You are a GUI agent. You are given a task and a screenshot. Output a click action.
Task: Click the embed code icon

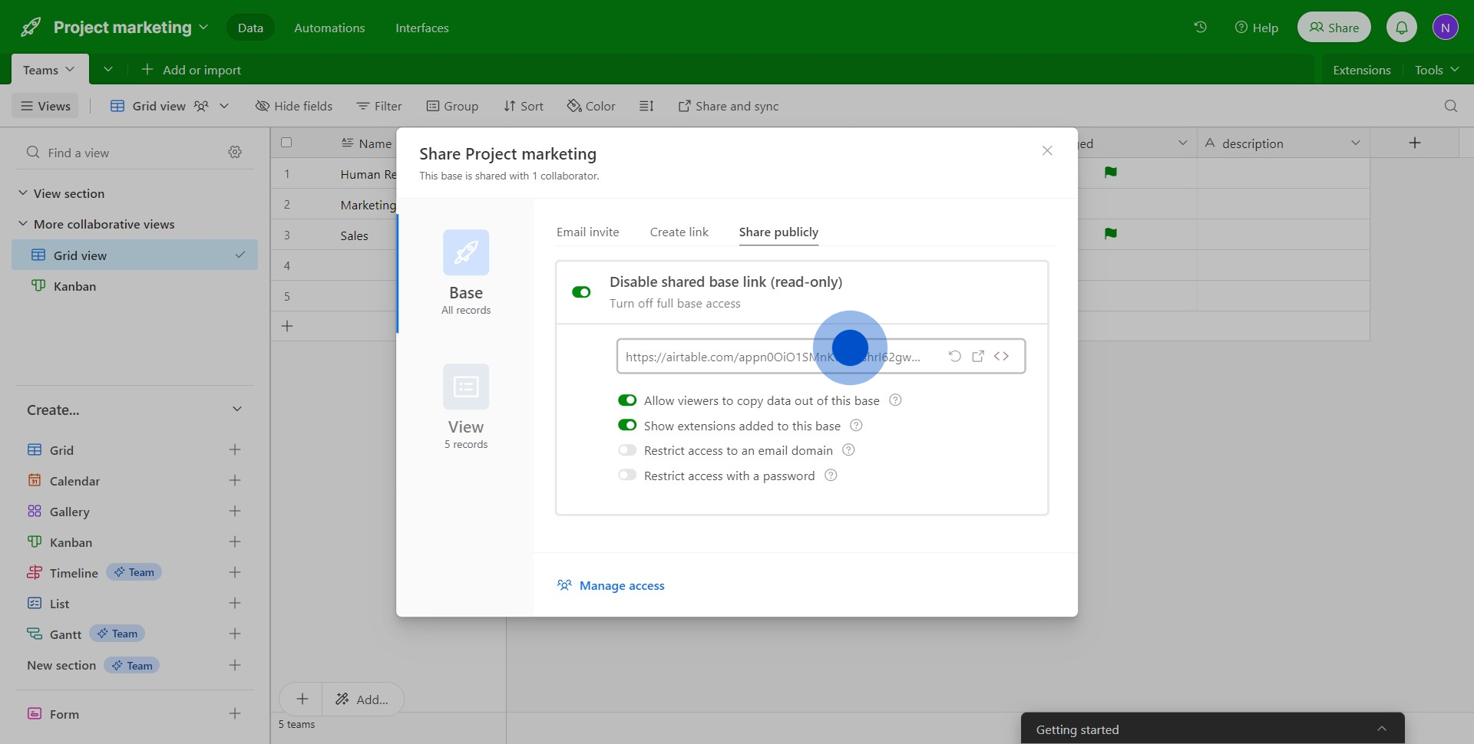pyautogui.click(x=1002, y=356)
